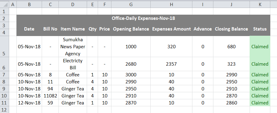The height and width of the screenshot is (113, 277).
Task: Select bill number cell 94
Action: (x=50, y=89)
